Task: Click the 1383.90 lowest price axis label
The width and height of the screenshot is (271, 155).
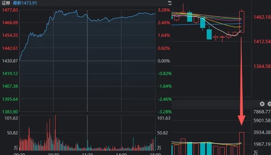Action: tap(10, 112)
